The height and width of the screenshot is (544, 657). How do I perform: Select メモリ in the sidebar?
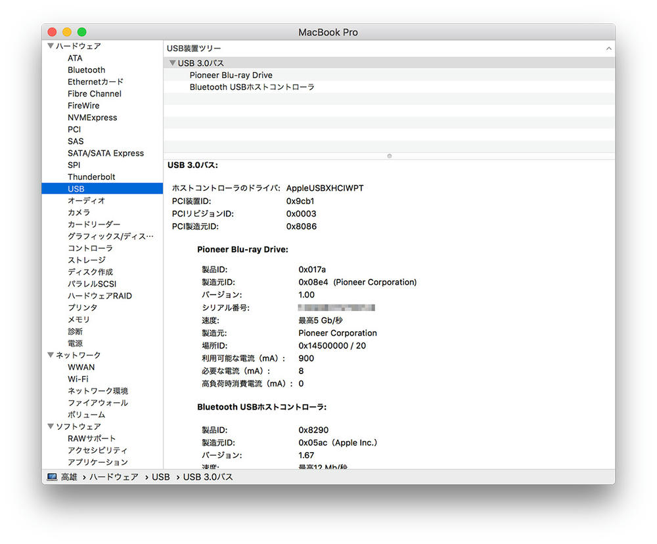[79, 320]
